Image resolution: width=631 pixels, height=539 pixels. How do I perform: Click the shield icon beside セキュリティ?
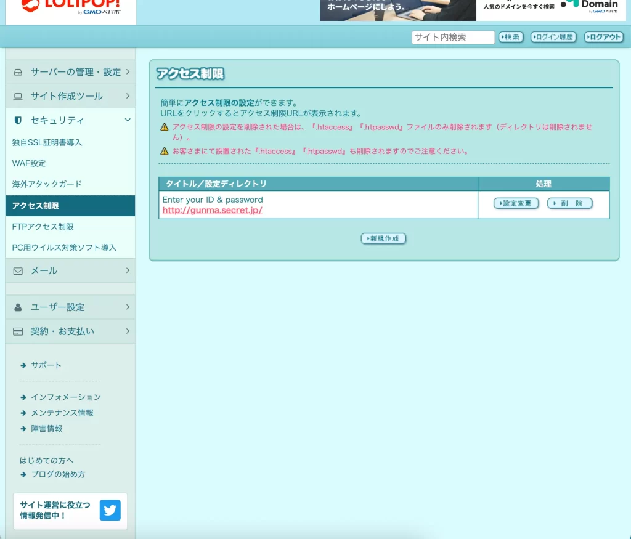click(18, 120)
